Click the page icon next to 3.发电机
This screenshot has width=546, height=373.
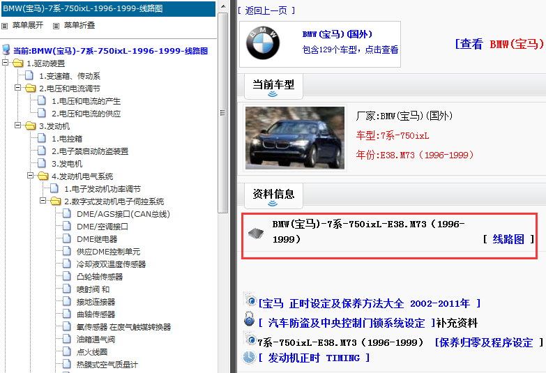click(42, 163)
